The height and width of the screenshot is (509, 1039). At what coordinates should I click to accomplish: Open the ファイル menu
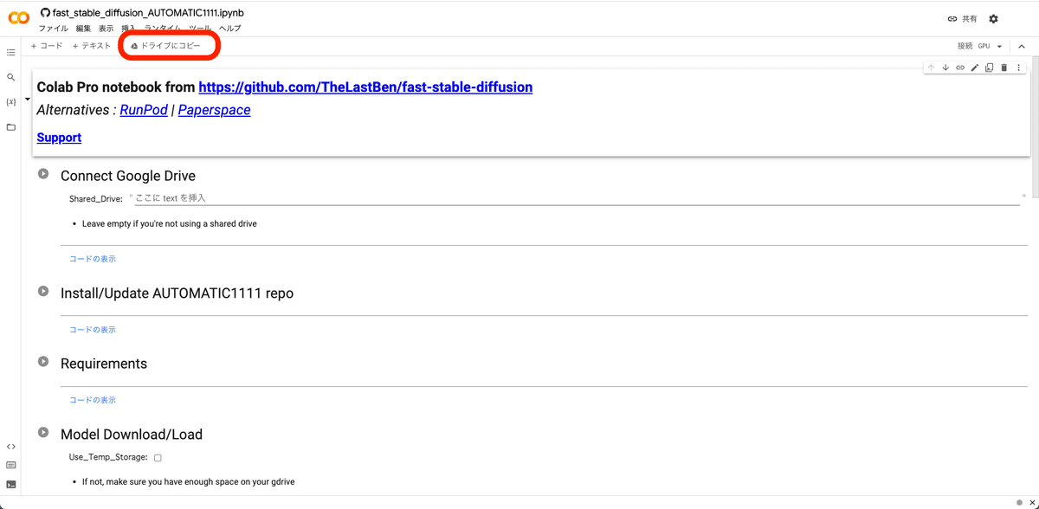coord(53,29)
